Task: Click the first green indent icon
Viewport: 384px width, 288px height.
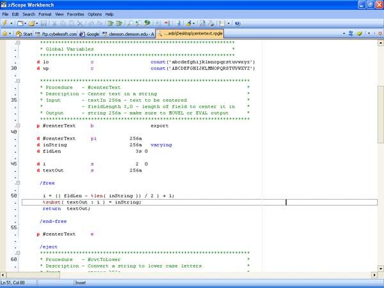Action: coord(111,23)
